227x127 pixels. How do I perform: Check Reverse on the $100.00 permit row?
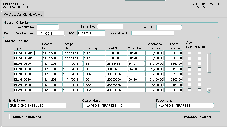pos(199,79)
